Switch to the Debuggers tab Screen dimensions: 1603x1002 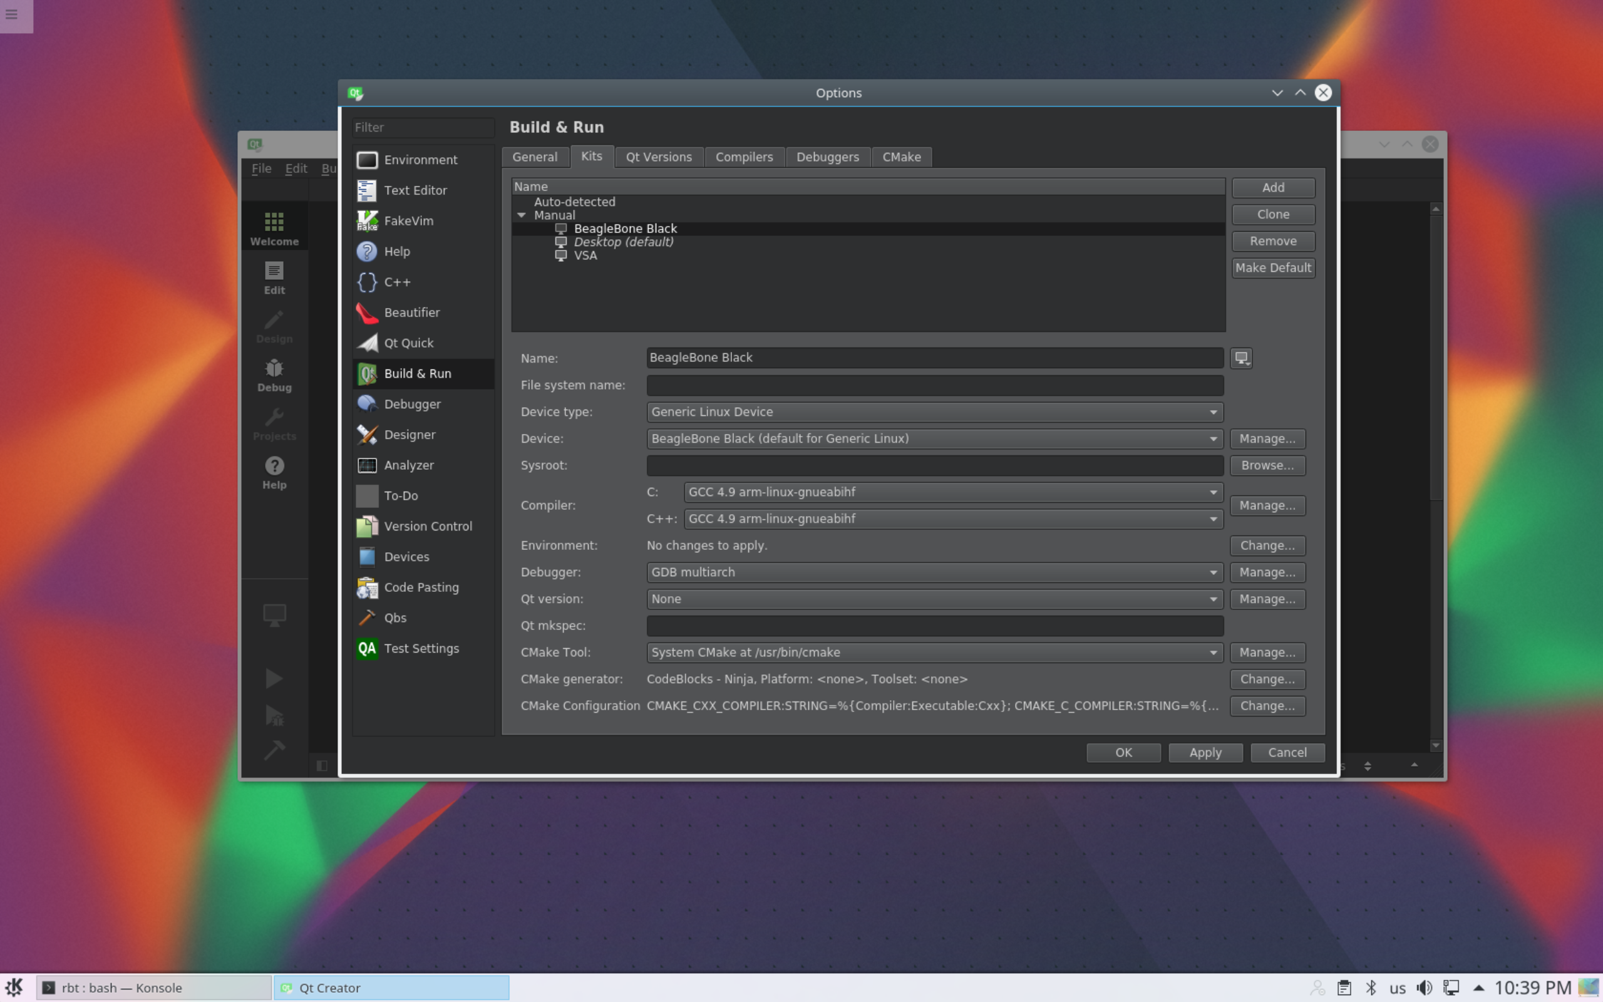(x=827, y=157)
